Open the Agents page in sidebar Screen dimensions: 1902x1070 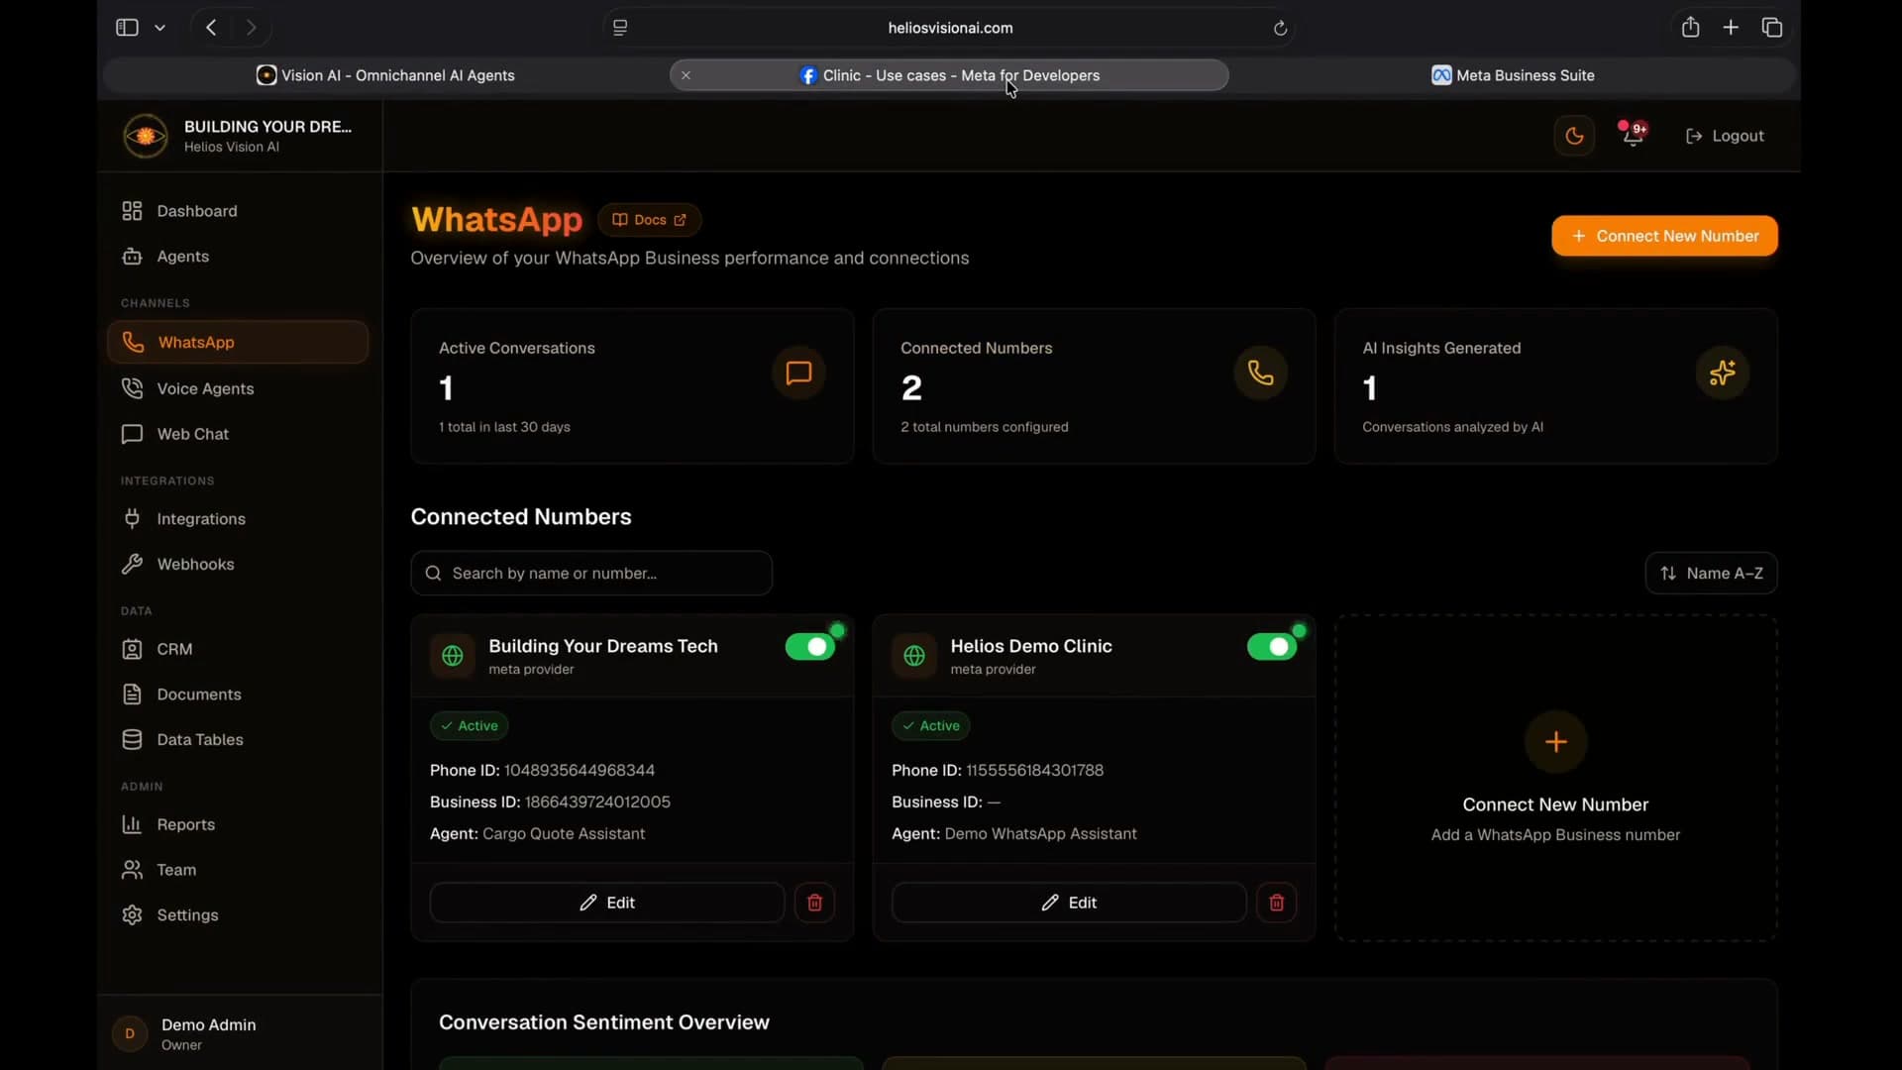pos(238,257)
